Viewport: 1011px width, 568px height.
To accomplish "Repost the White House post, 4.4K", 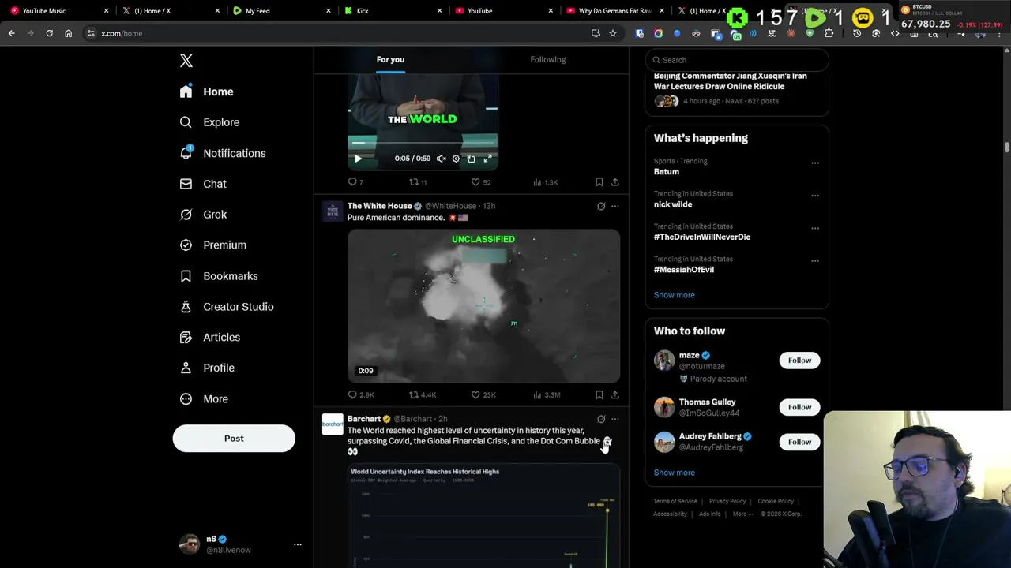I will coord(423,394).
